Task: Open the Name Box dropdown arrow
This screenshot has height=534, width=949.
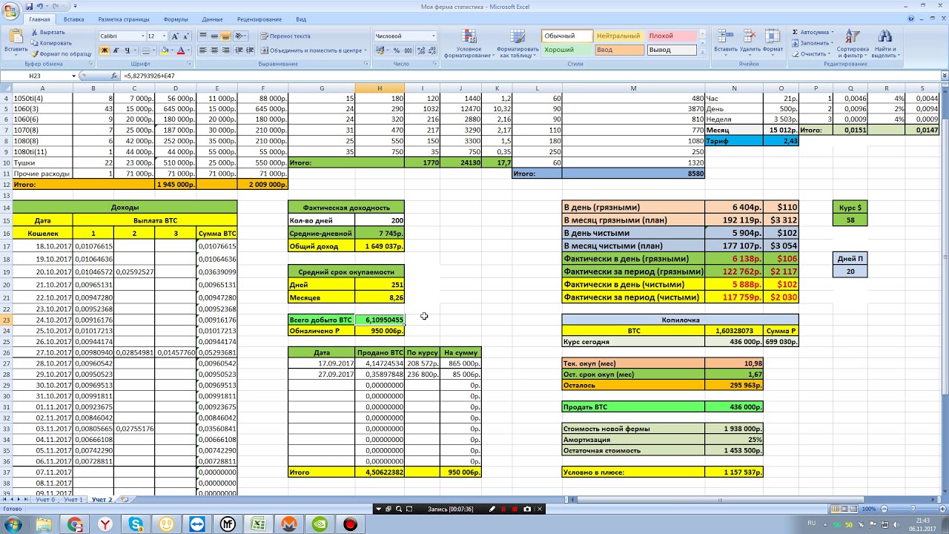Action: click(x=73, y=76)
